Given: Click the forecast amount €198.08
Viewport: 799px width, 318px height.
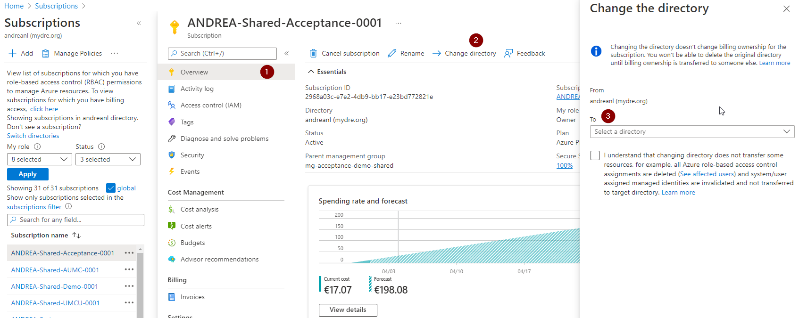Looking at the screenshot, I should click(391, 290).
